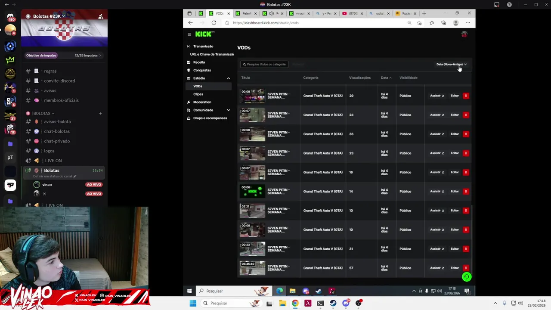Open Bolotas #23K server dropdown

pyautogui.click(x=49, y=16)
